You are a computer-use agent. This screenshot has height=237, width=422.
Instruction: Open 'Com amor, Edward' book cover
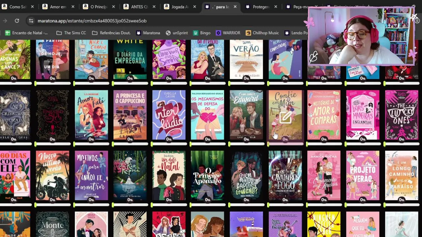coord(246,115)
